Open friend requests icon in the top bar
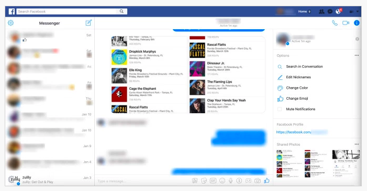Screen dimensions: 367x191 tap(321, 11)
